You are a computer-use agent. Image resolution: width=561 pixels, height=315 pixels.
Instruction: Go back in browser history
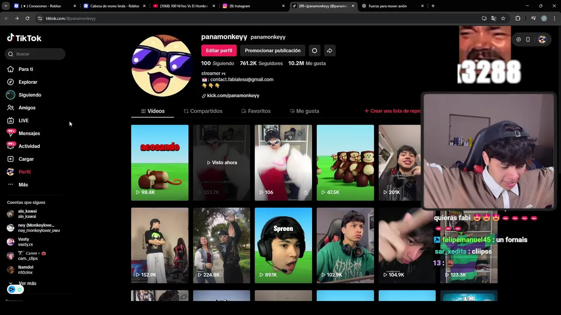(x=6, y=18)
